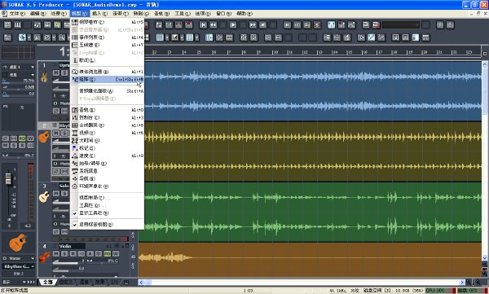Screen dimensions: 489x294
Task: Open the dark combo box in top toolbar
Action: (401, 25)
